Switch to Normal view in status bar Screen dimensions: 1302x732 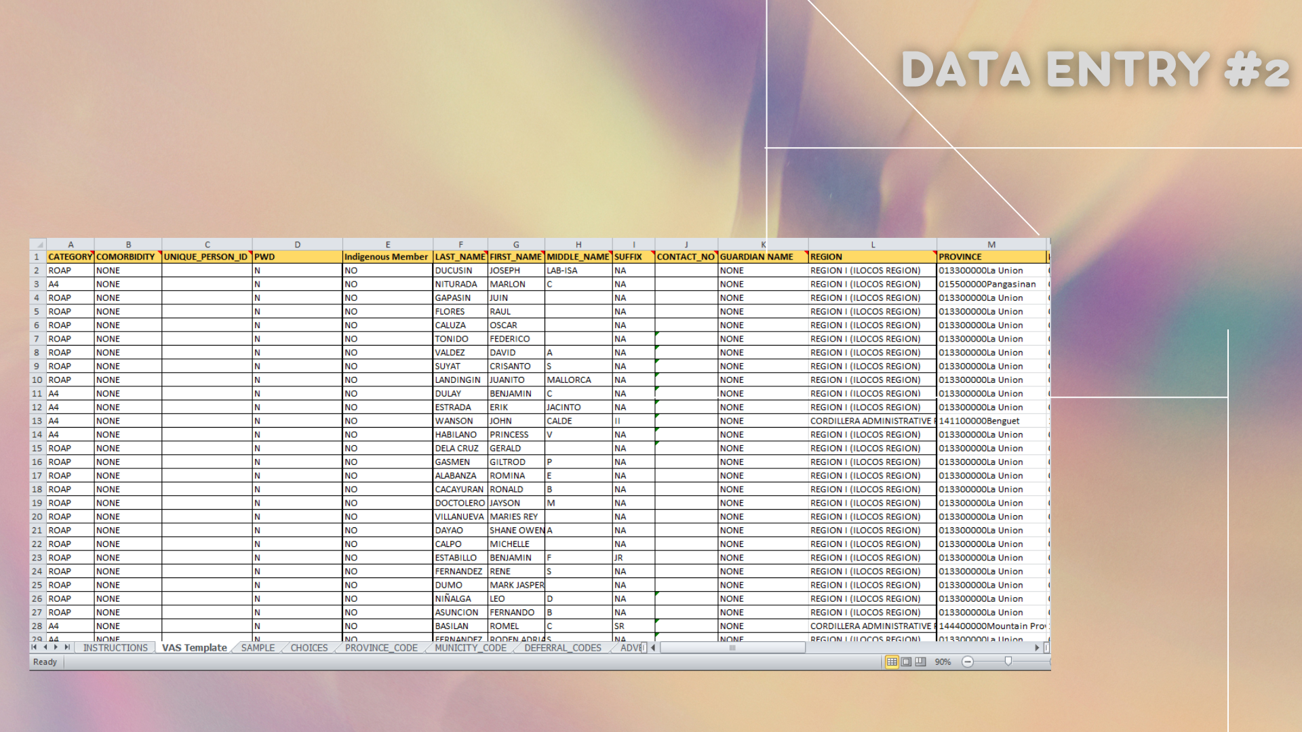point(892,662)
